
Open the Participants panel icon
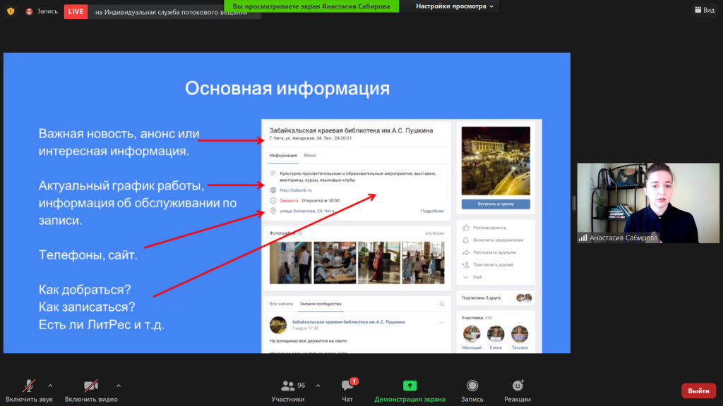(287, 386)
